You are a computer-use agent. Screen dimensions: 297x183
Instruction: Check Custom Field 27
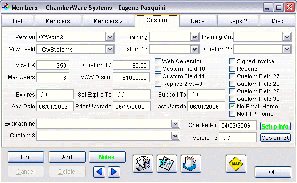click(x=232, y=76)
